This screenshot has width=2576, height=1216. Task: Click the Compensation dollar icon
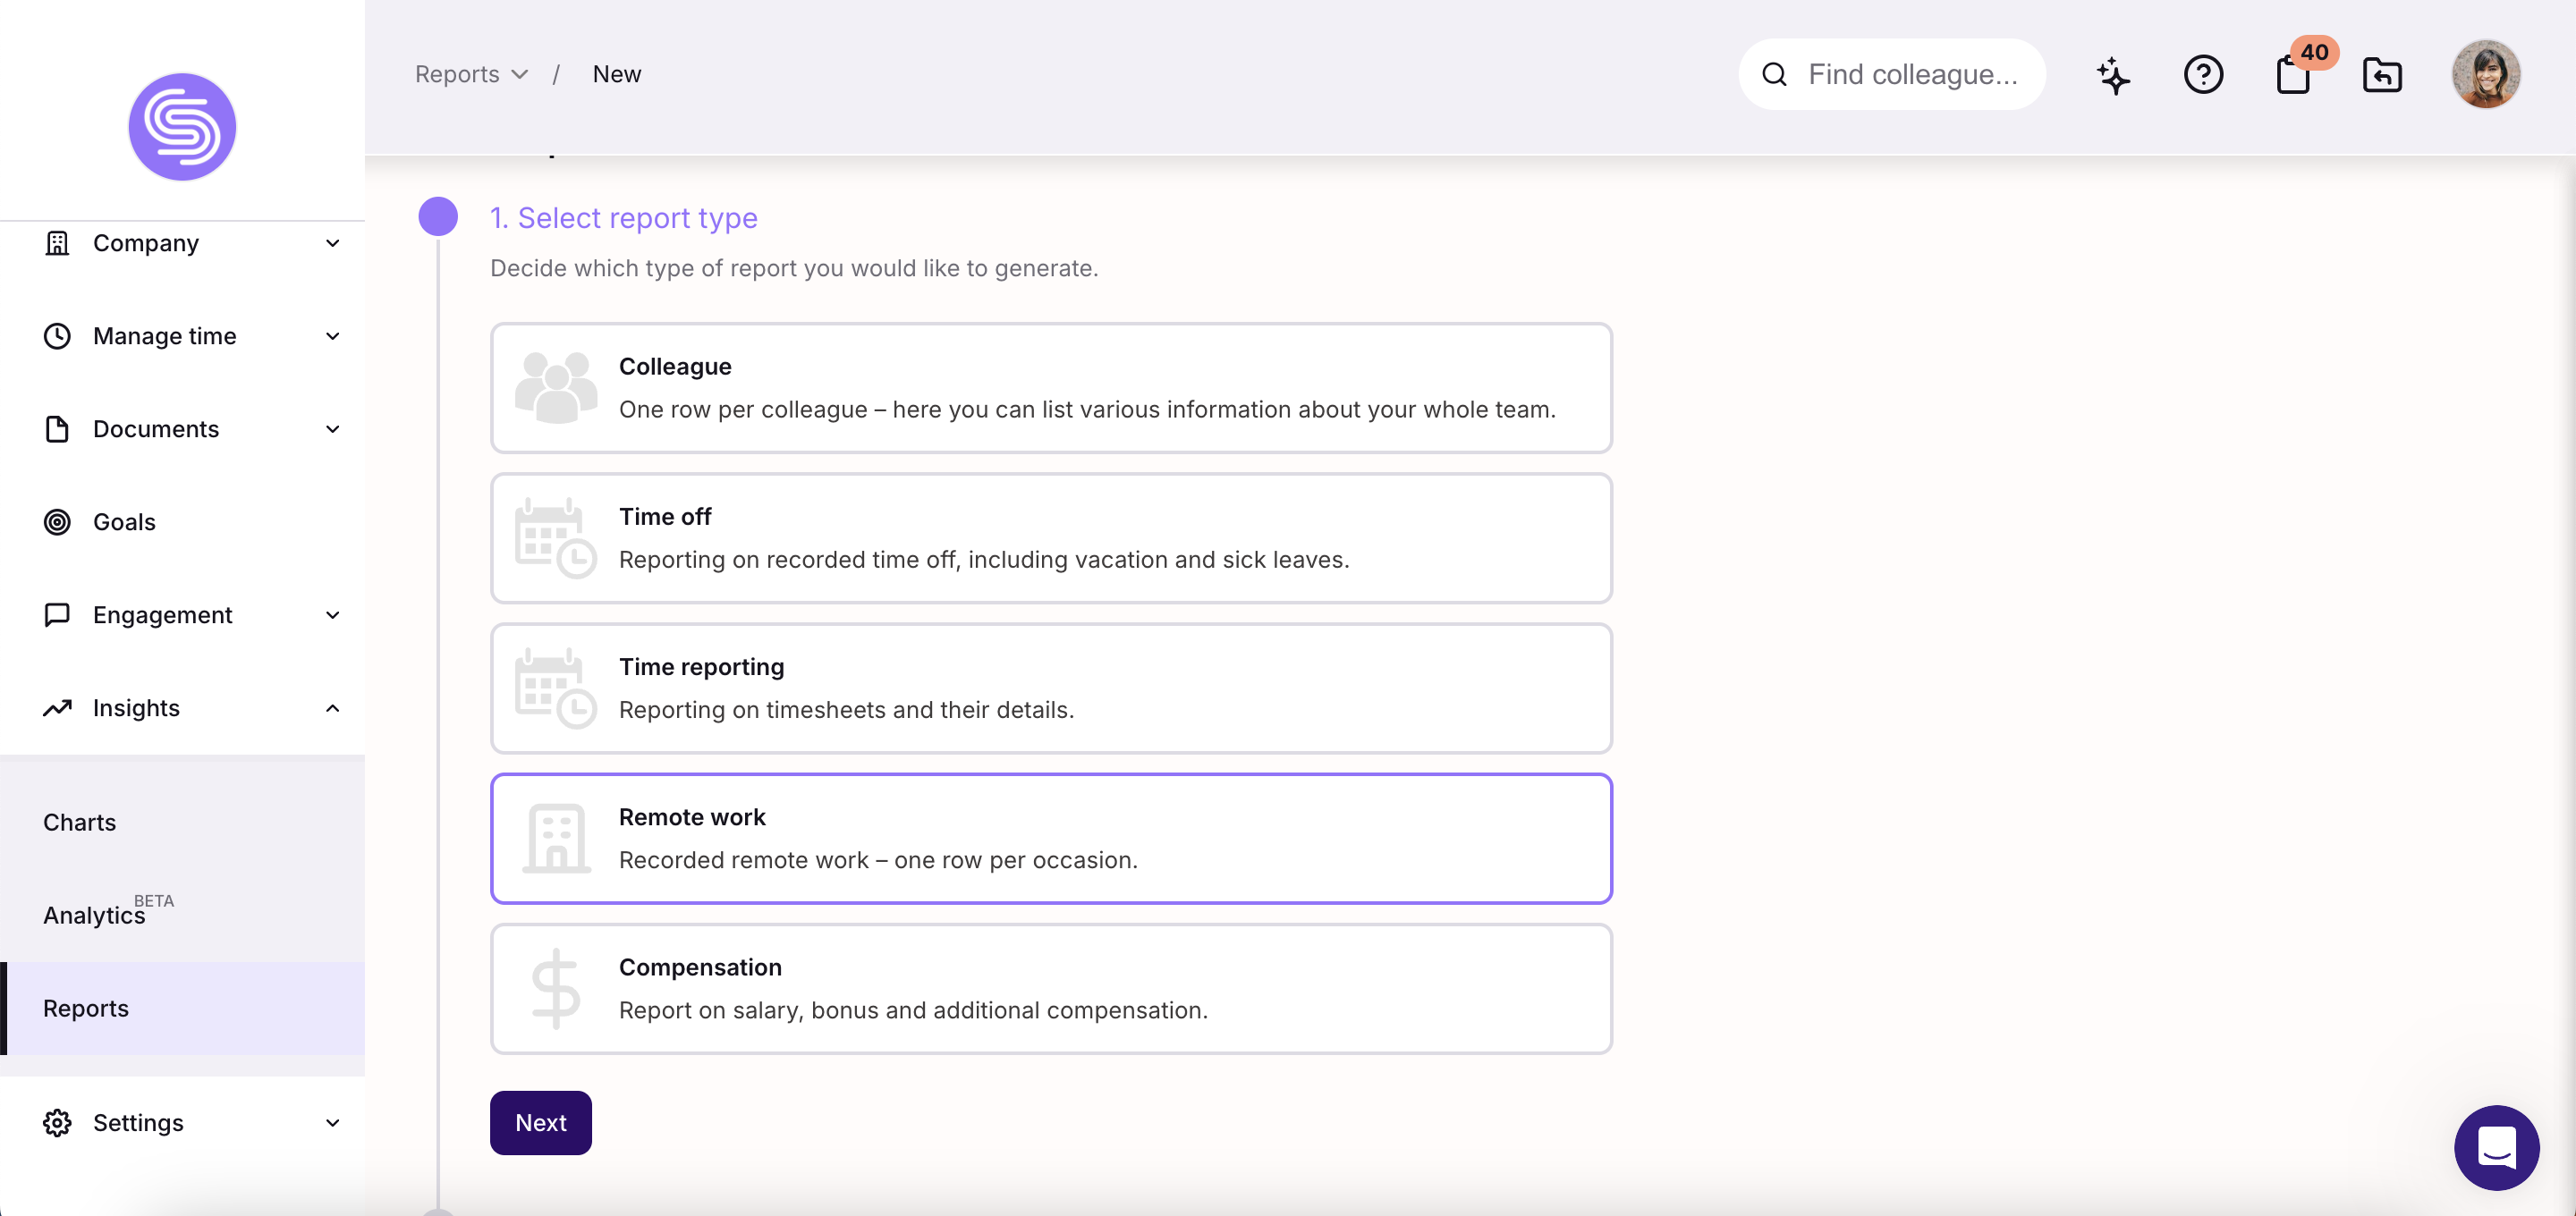pos(556,988)
